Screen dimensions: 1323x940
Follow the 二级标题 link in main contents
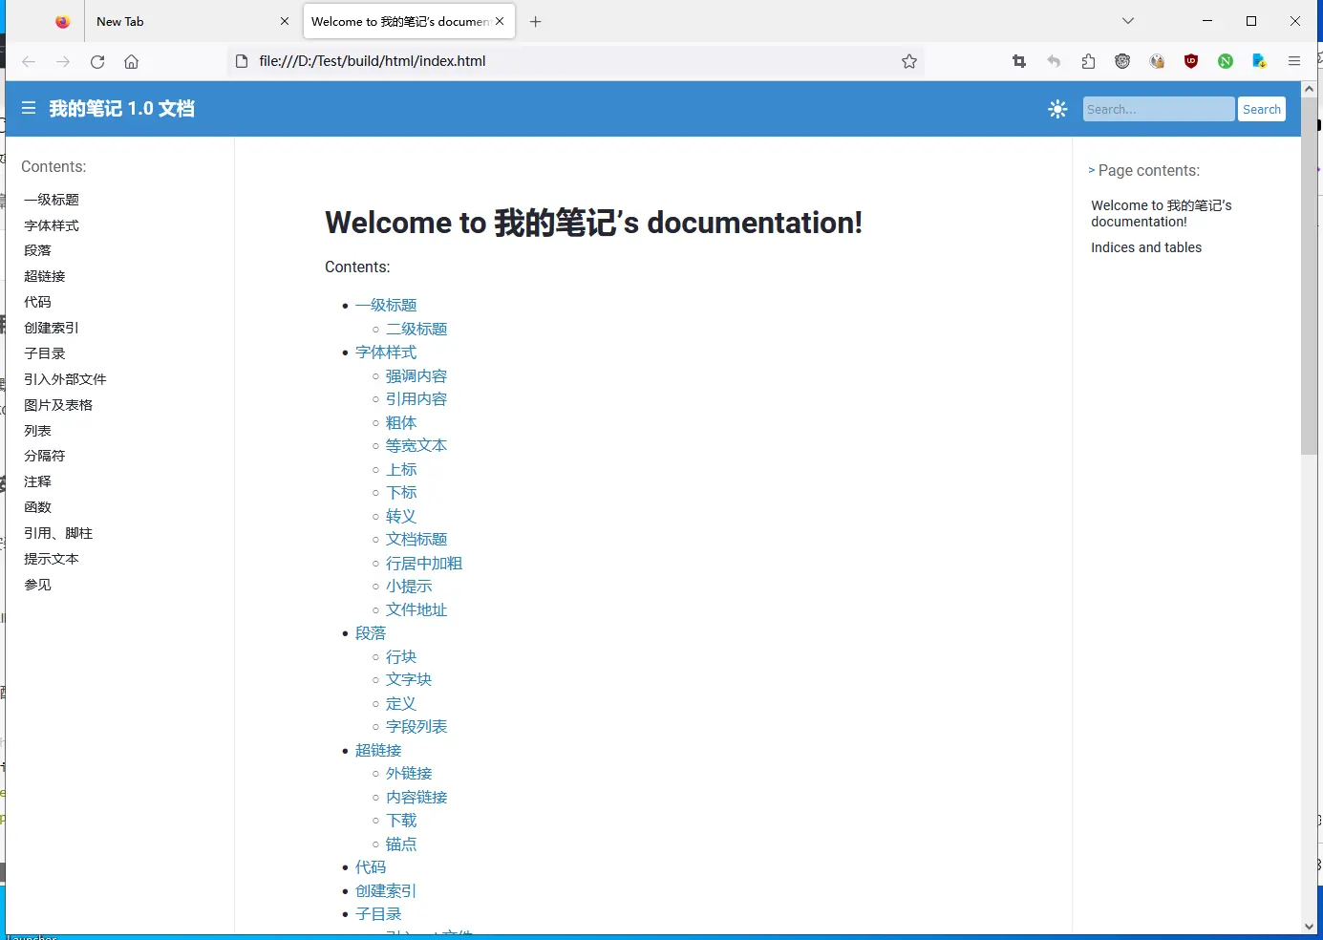click(416, 329)
